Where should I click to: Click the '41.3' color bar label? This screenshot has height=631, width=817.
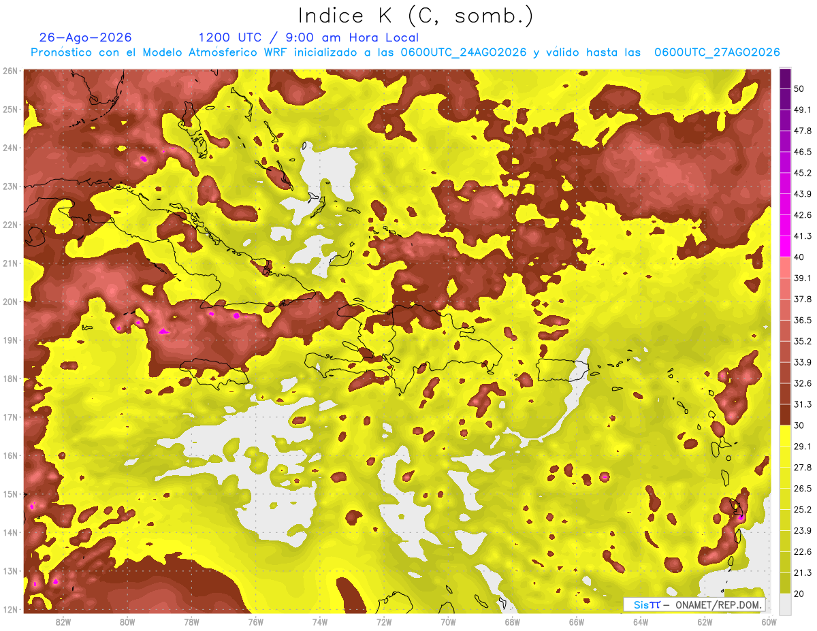coord(802,236)
